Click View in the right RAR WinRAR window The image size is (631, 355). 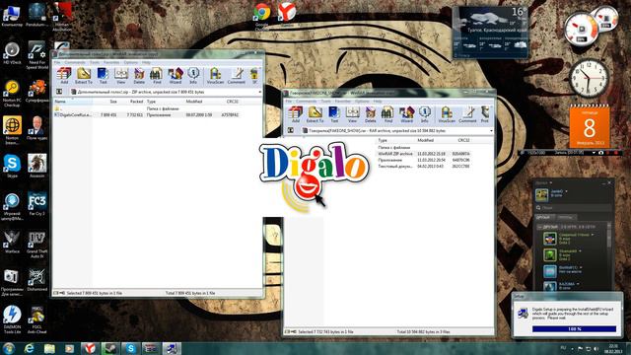click(x=352, y=114)
